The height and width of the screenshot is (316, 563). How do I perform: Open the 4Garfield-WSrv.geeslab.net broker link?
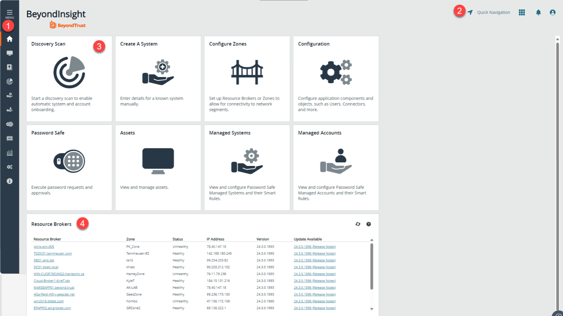click(54, 294)
